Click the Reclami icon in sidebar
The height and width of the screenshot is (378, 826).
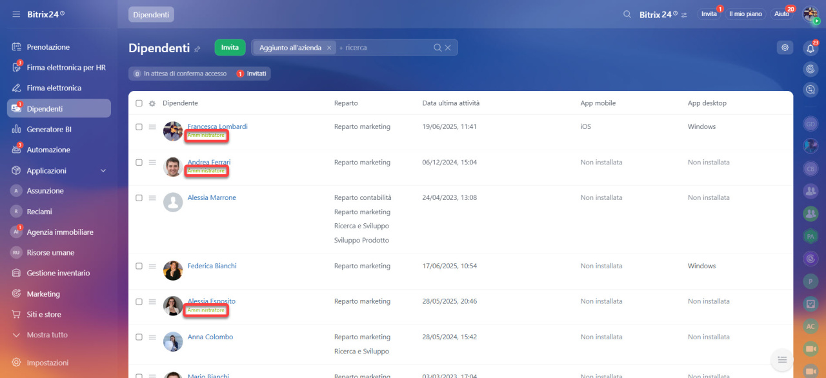[16, 212]
